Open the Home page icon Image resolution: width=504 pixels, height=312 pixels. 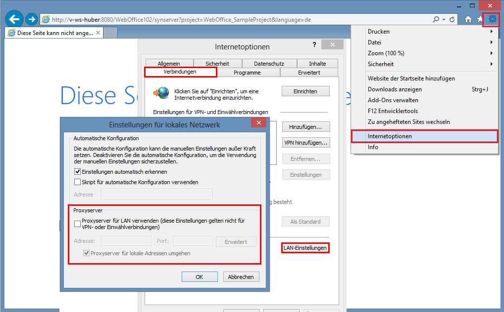(x=467, y=19)
